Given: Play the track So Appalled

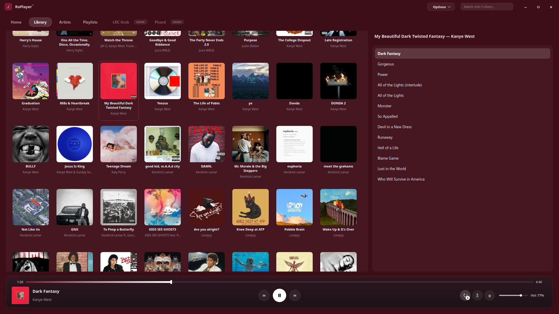Looking at the screenshot, I should (x=462, y=116).
